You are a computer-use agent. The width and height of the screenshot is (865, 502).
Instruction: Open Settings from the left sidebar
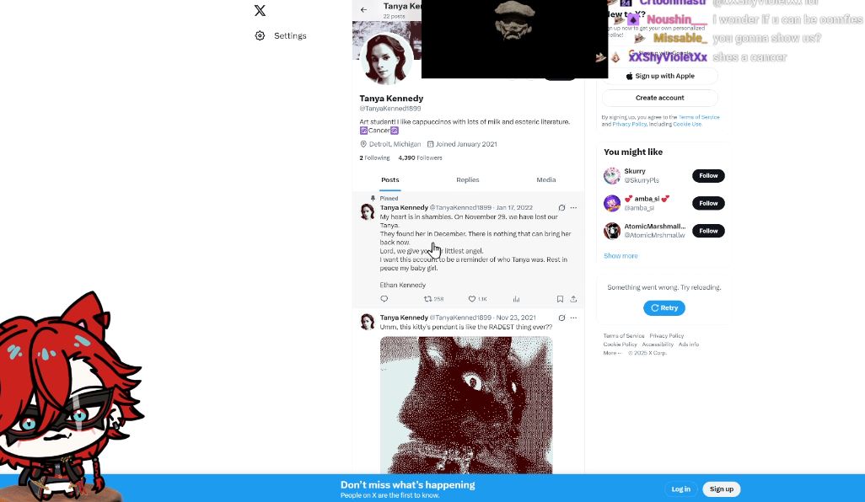(281, 36)
